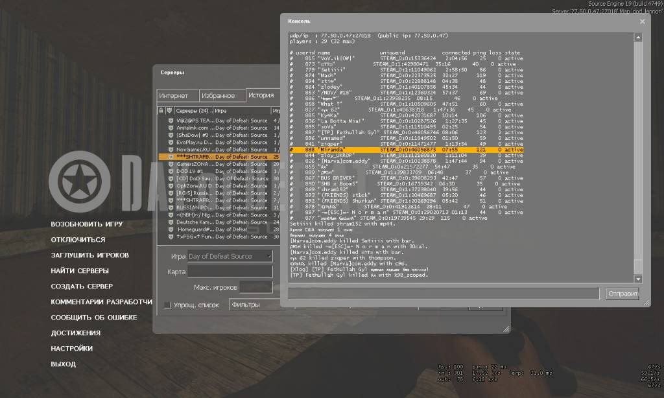Screen dimensions: 664x398
Task: Click shield icon of [CD] DoD Sau server row
Action: point(171,179)
